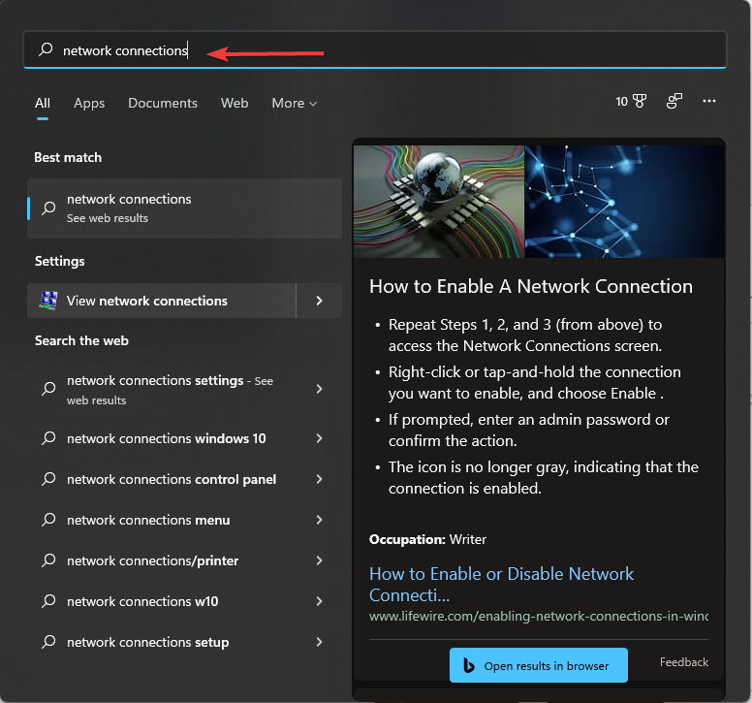Click search icon beside network connections setup

(x=48, y=642)
